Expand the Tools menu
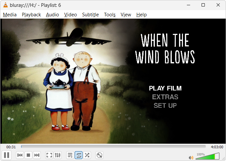The image size is (226, 161). (x=110, y=15)
